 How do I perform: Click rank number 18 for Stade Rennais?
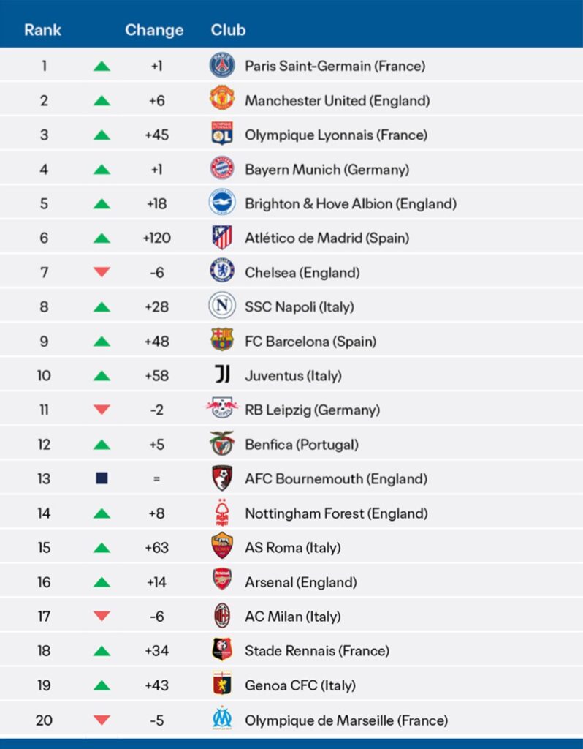click(44, 650)
